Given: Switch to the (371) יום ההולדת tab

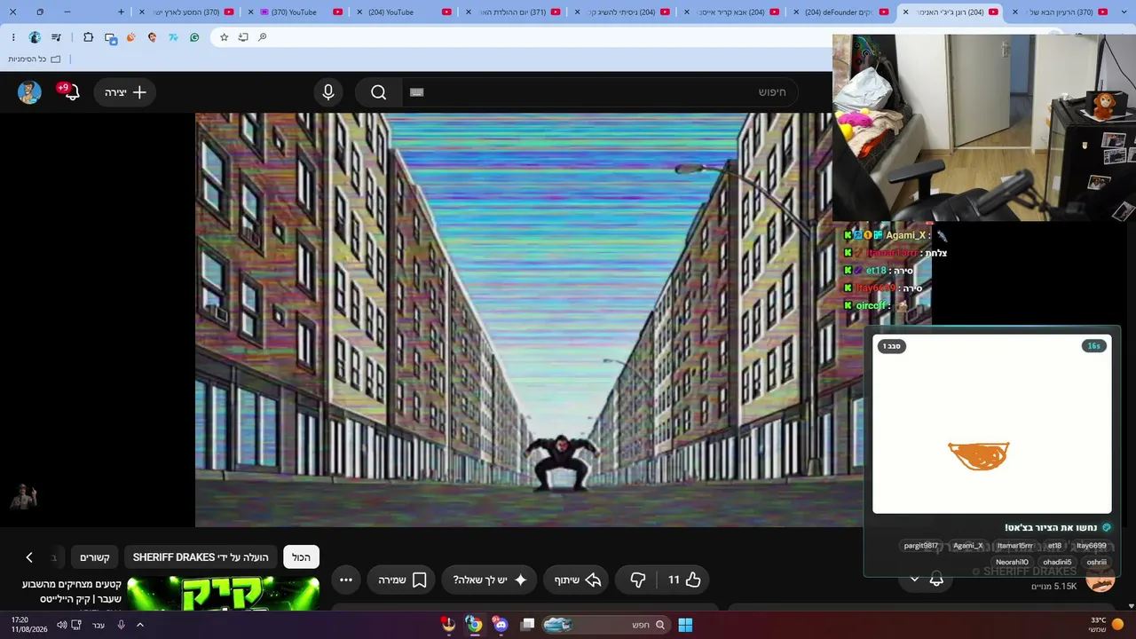Looking at the screenshot, I should (512, 12).
